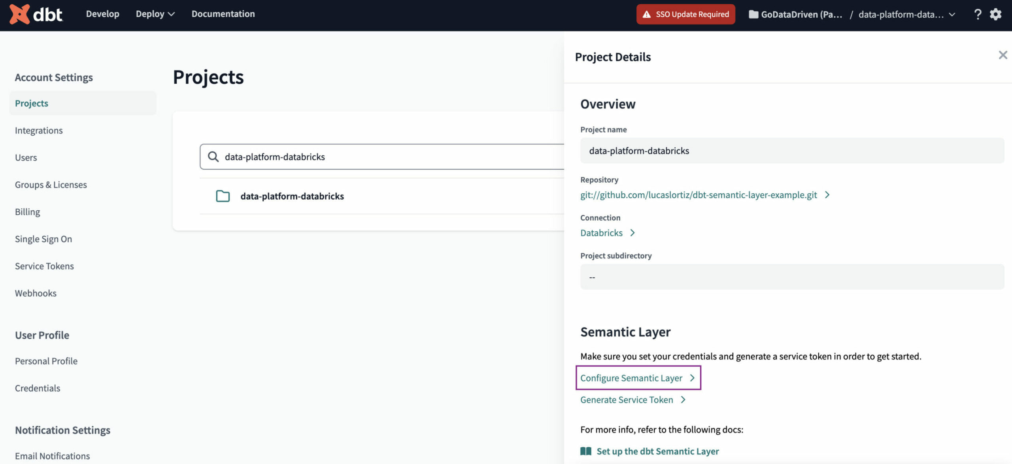Viewport: 1012px width, 464px height.
Task: Click the project search input field
Action: 382,157
